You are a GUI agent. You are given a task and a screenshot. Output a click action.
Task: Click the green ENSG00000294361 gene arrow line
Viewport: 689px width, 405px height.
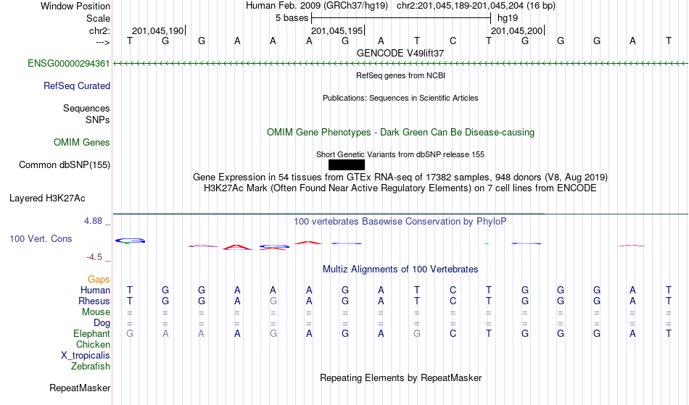click(400, 64)
